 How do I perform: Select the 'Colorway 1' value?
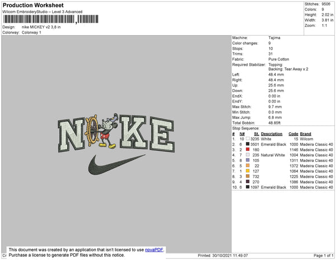coord(31,32)
